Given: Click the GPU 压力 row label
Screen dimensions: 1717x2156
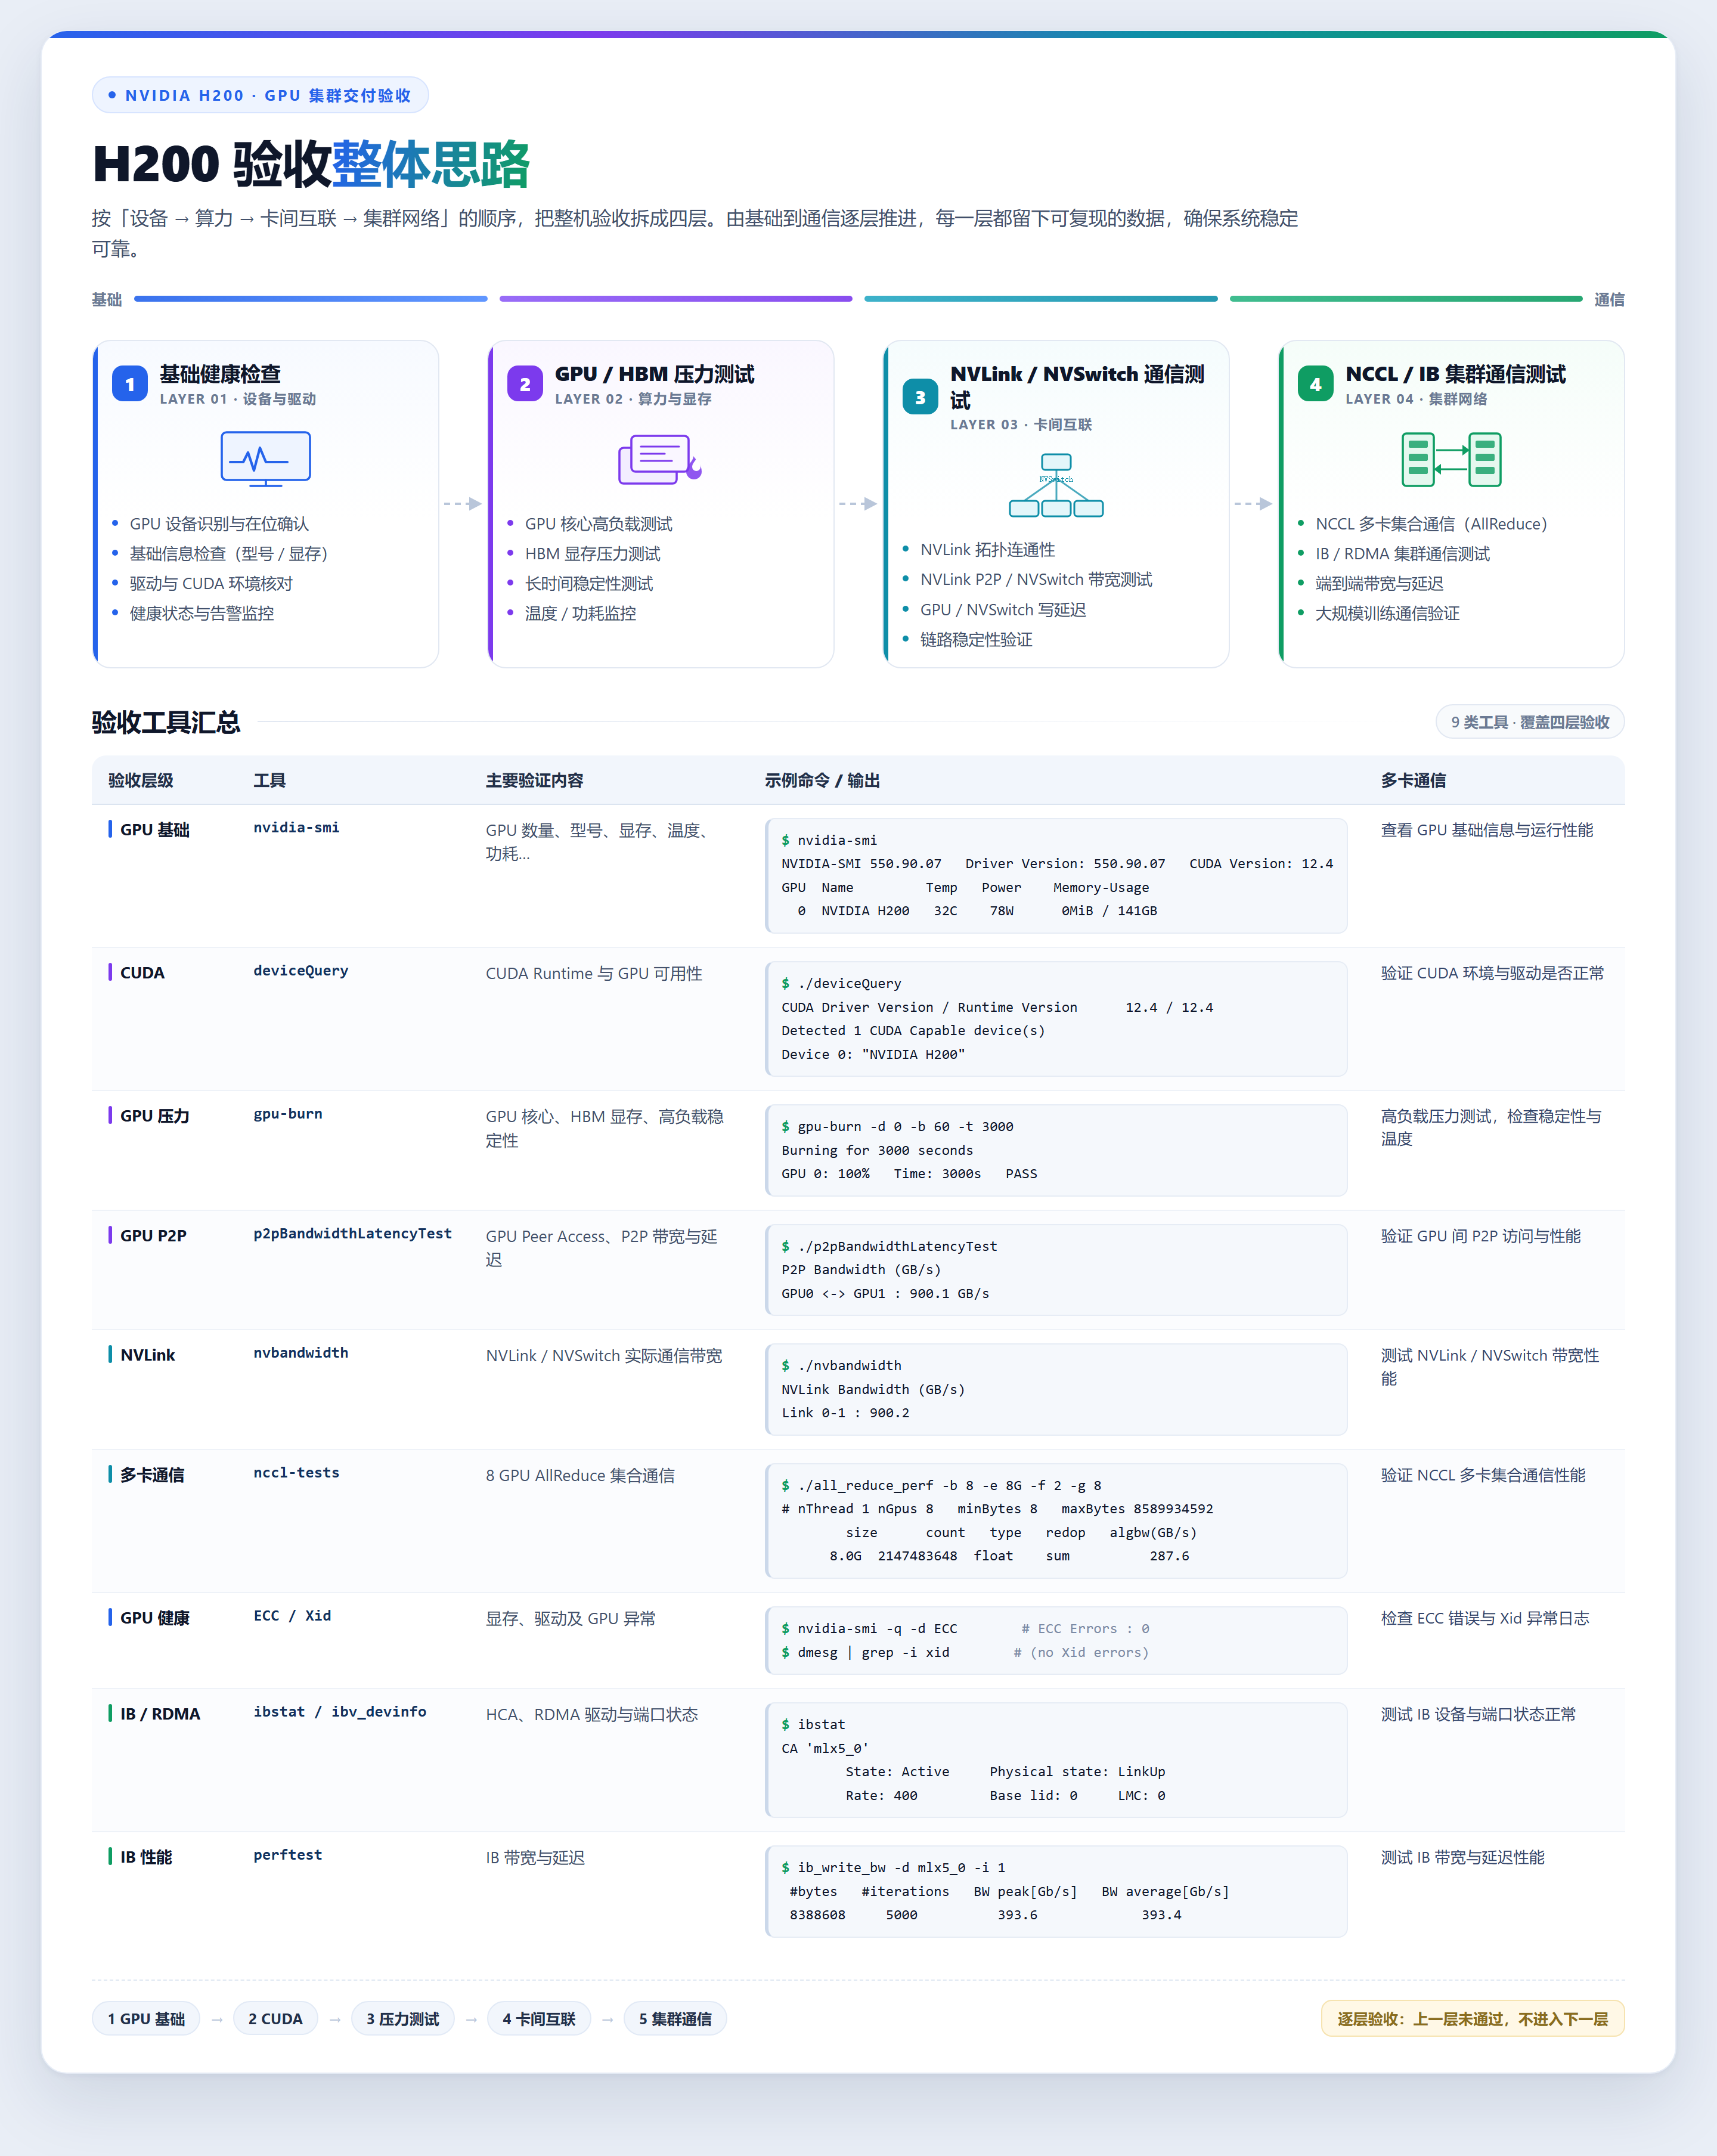Looking at the screenshot, I should tap(155, 1116).
